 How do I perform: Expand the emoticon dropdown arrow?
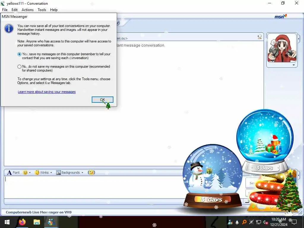[30, 172]
